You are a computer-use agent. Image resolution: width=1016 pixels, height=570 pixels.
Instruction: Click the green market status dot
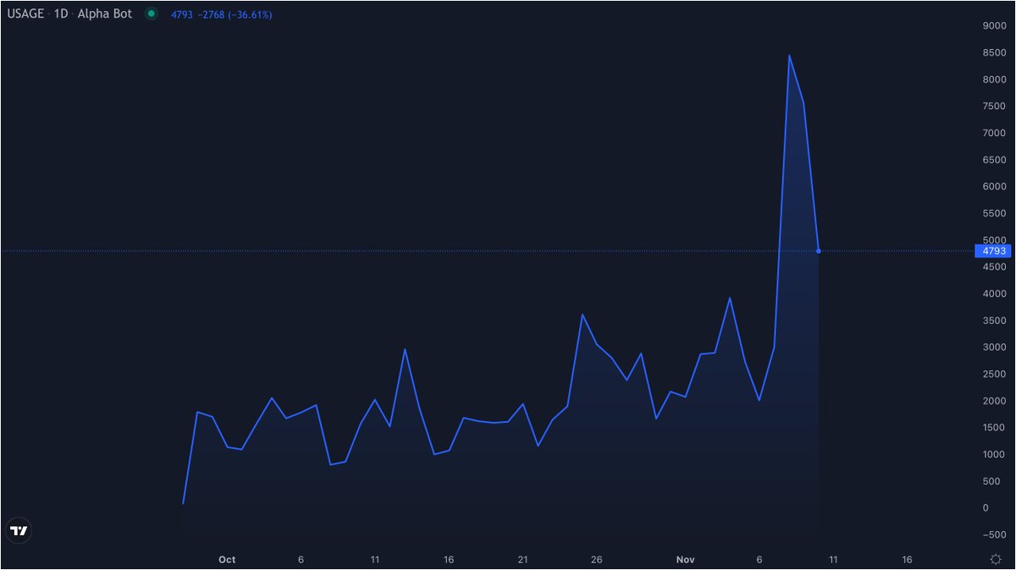pyautogui.click(x=151, y=14)
